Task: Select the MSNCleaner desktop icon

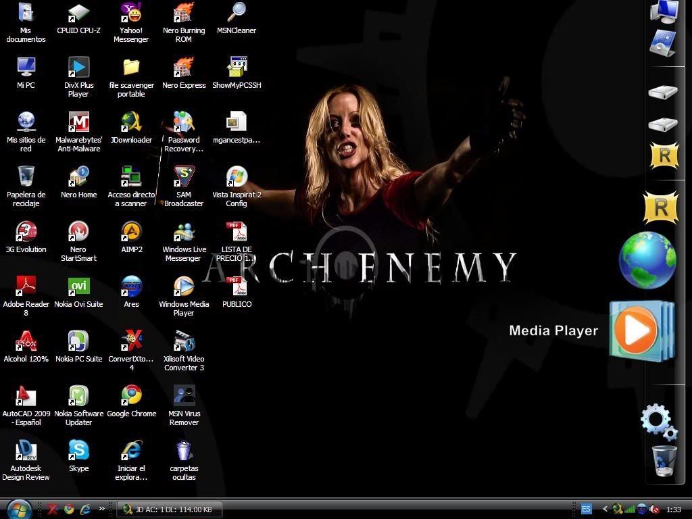Action: (236, 18)
